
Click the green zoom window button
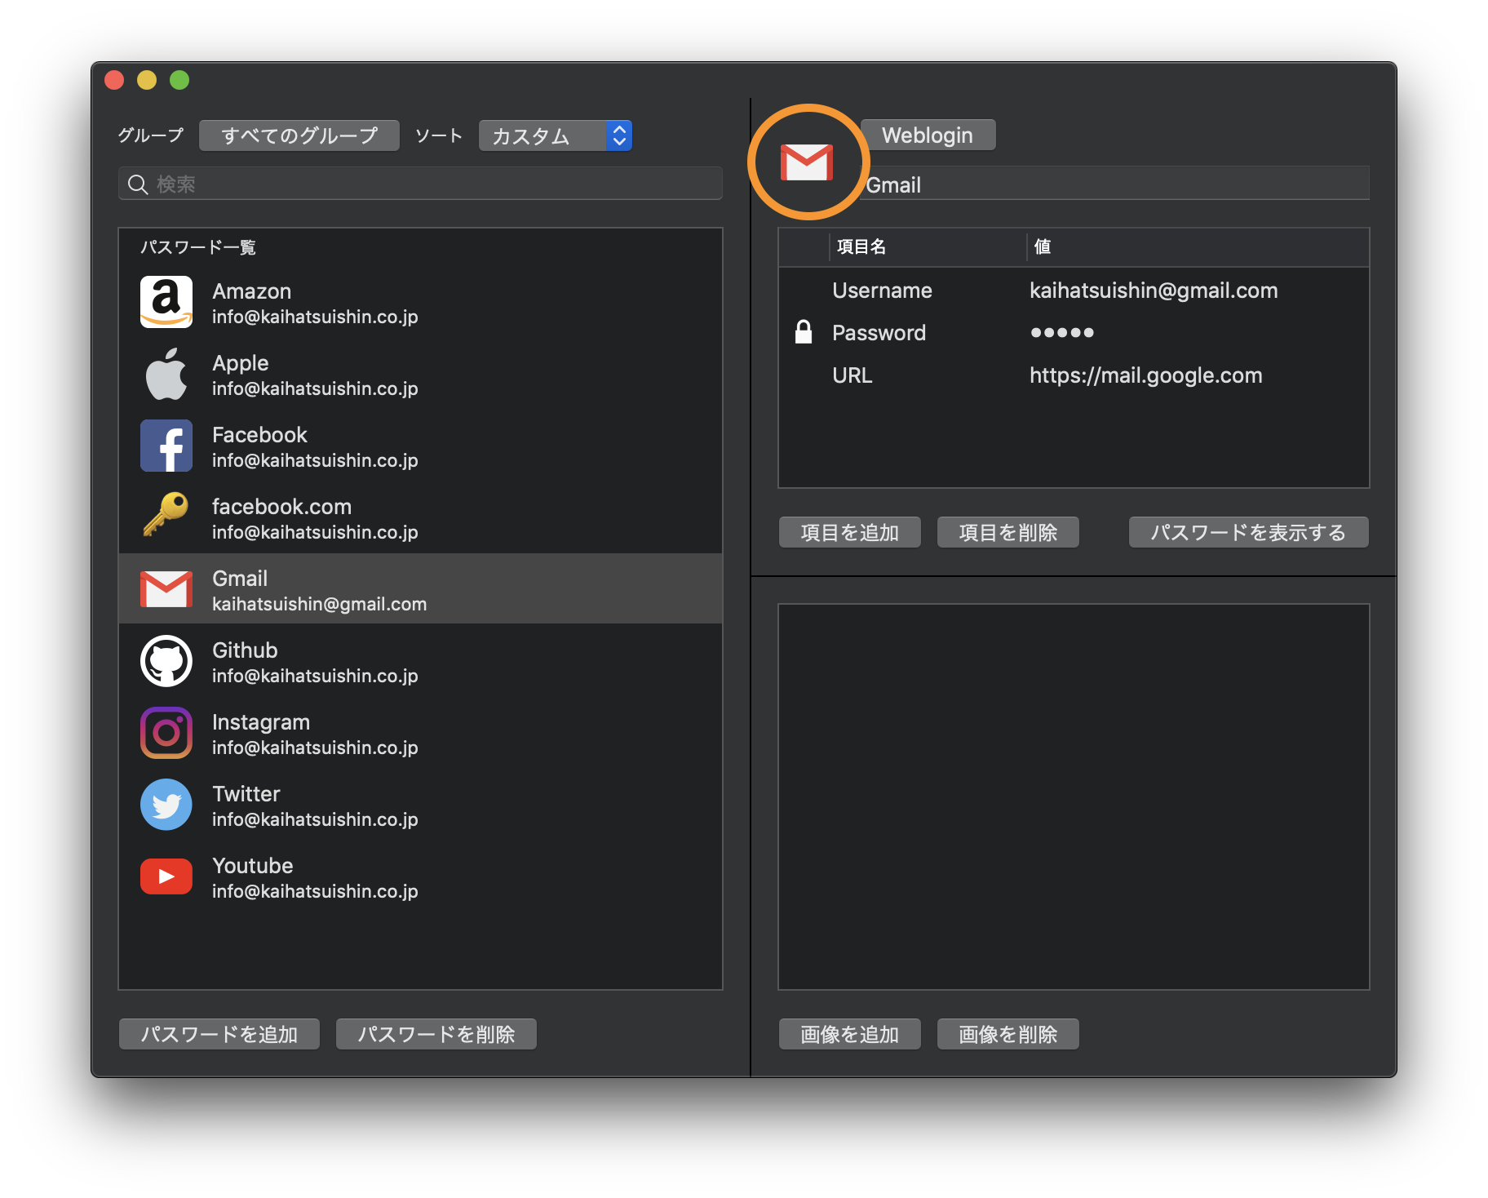(x=179, y=80)
